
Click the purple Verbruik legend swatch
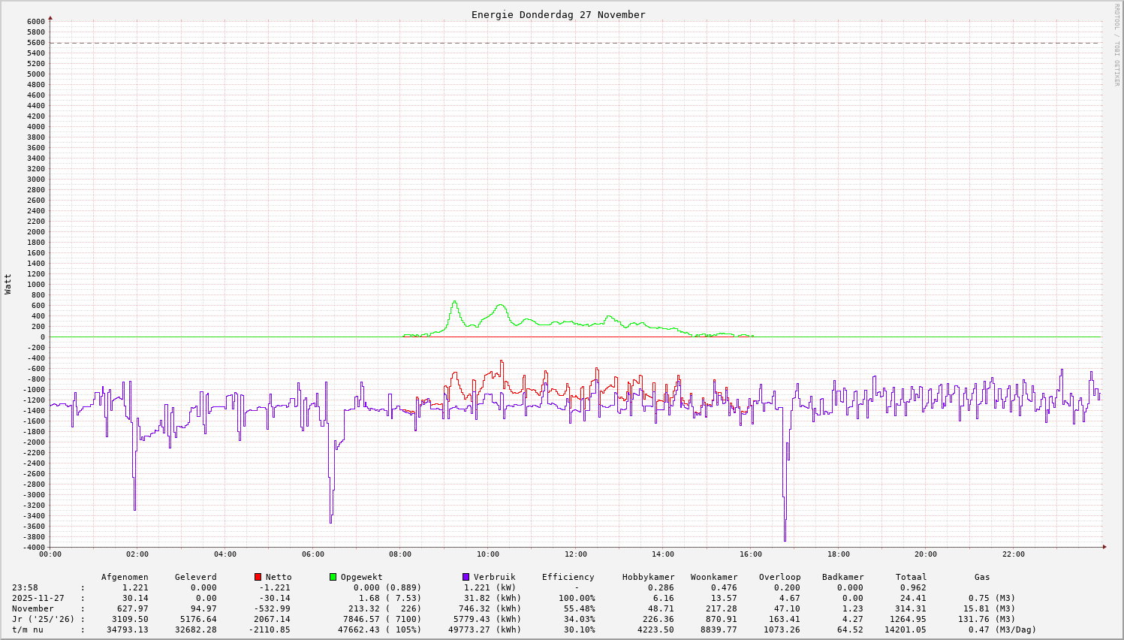tap(466, 577)
